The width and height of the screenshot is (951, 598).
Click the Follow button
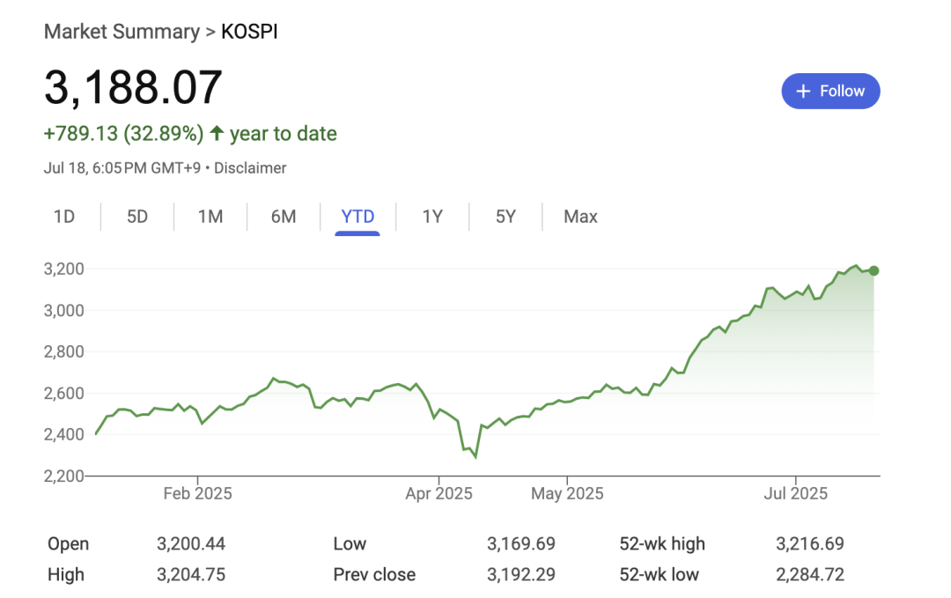[x=830, y=91]
